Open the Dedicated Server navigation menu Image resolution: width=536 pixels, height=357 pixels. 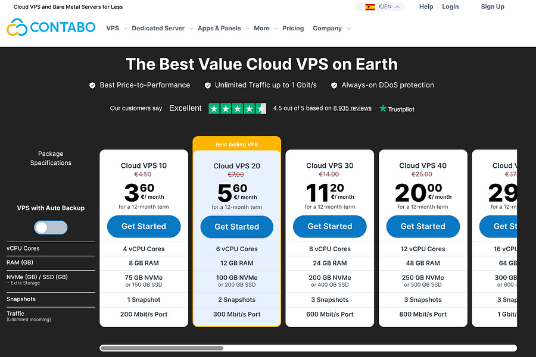158,29
